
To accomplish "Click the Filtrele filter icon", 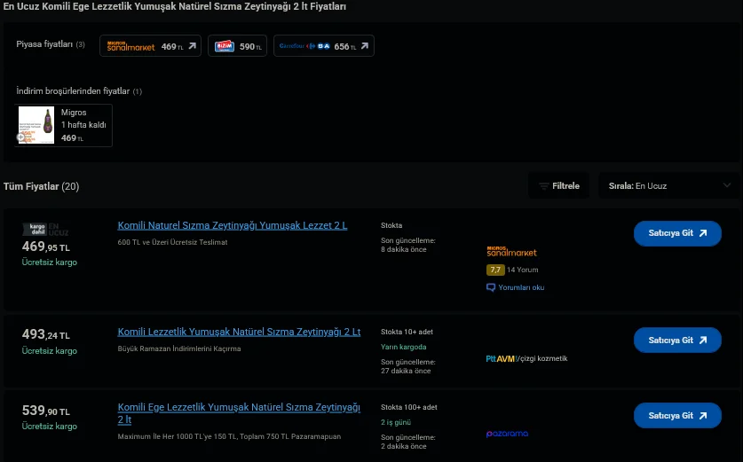I will (x=543, y=186).
